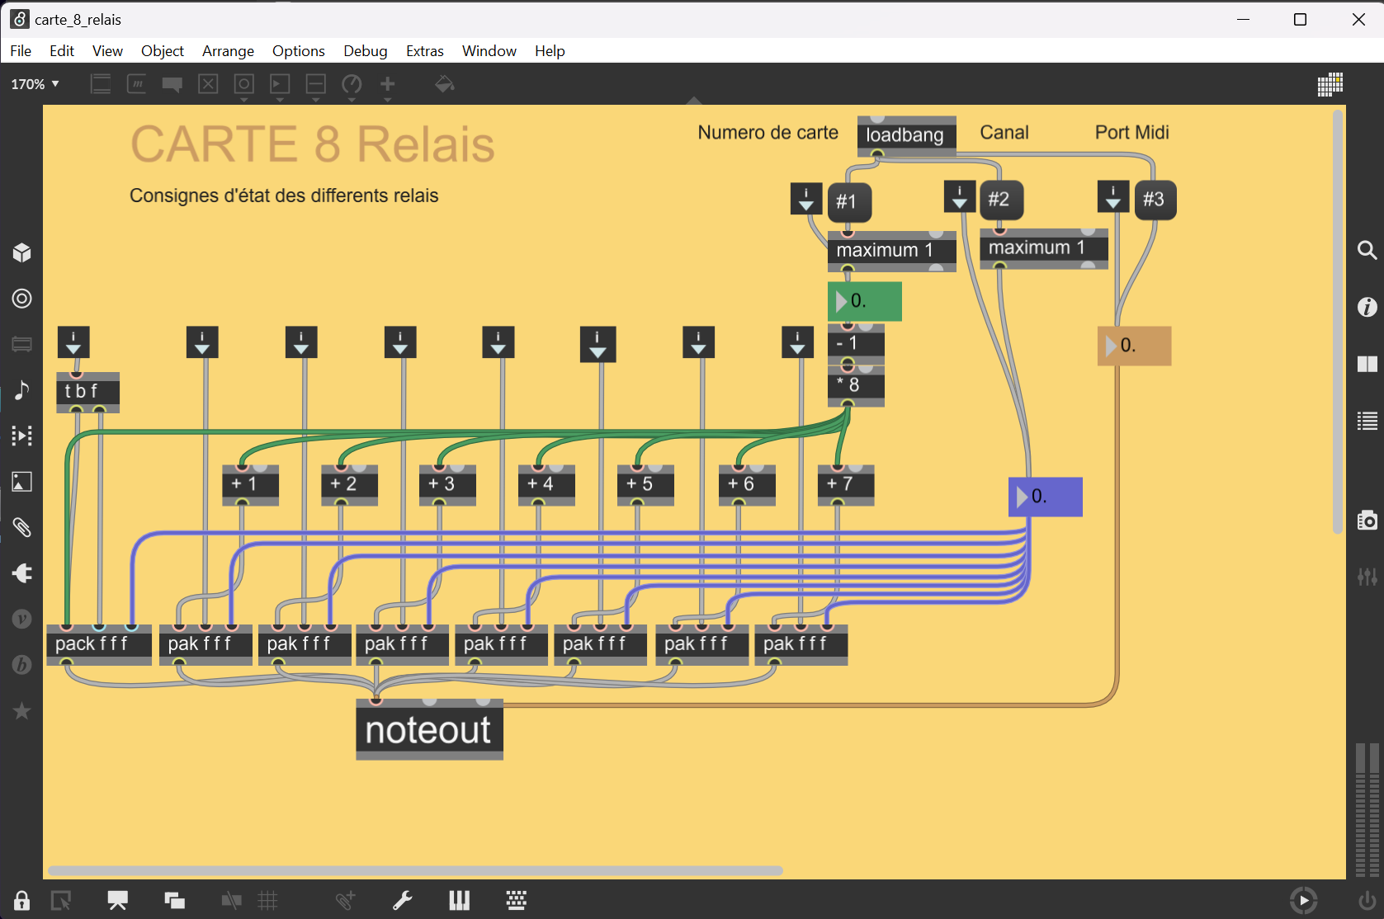The height and width of the screenshot is (919, 1384).
Task: Click the audio level meter bottom right
Action: pos(1367,810)
